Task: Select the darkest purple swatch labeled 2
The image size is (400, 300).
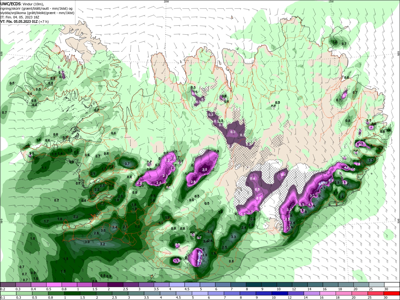Action: pyautogui.click(x=115, y=285)
